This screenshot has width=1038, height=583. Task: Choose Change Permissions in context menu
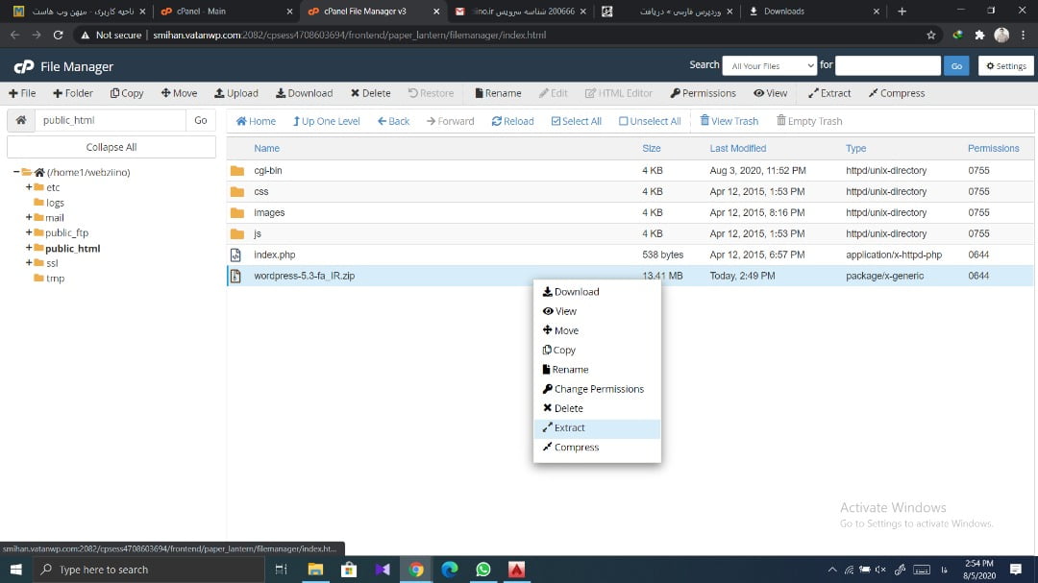coord(597,389)
